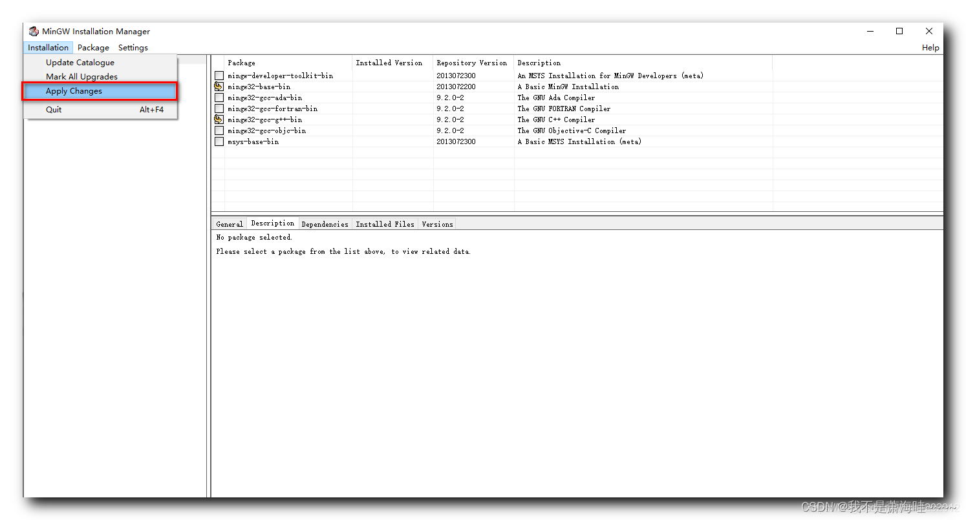Check the msys-base-bin package checkbox
The width and height of the screenshot is (966, 520).
click(x=219, y=141)
